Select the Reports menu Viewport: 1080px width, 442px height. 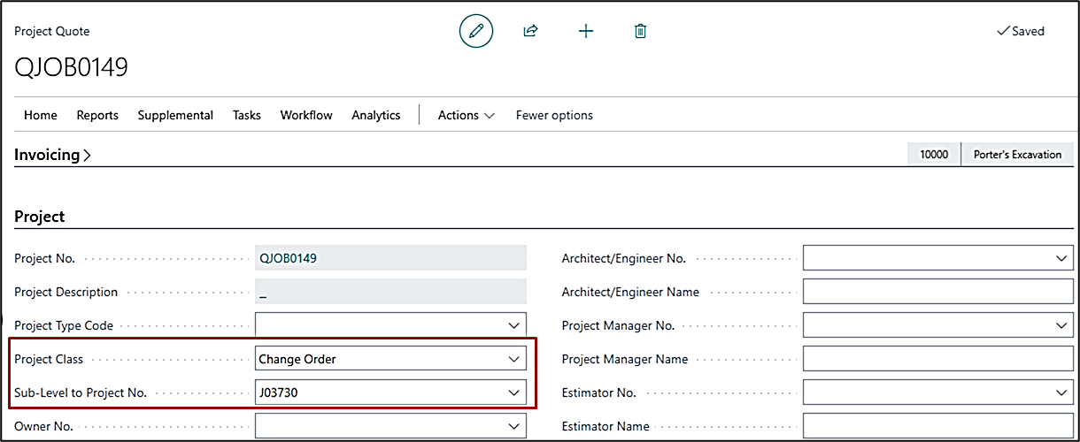(97, 115)
